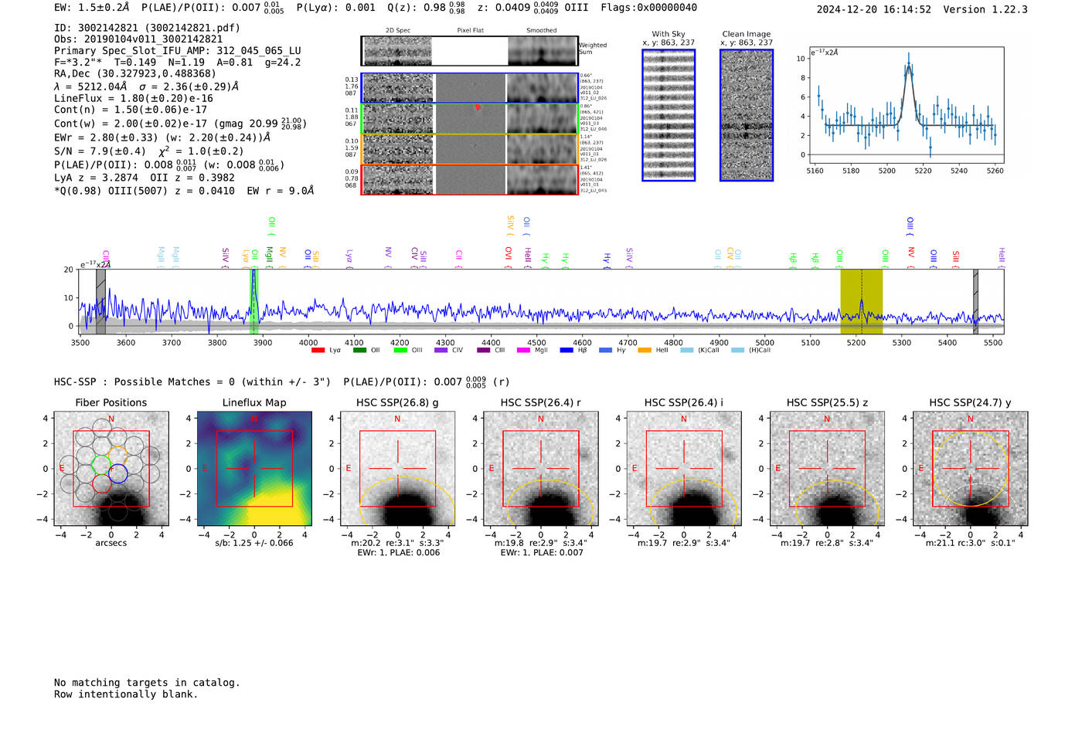The width and height of the screenshot is (1082, 736).
Task: Click the magenta MgII legend swatch
Action: [523, 351]
